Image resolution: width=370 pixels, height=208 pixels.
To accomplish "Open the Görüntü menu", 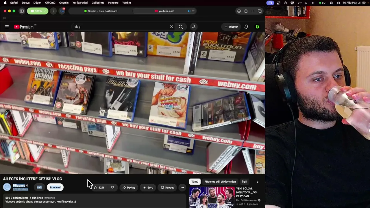I will (x=50, y=3).
